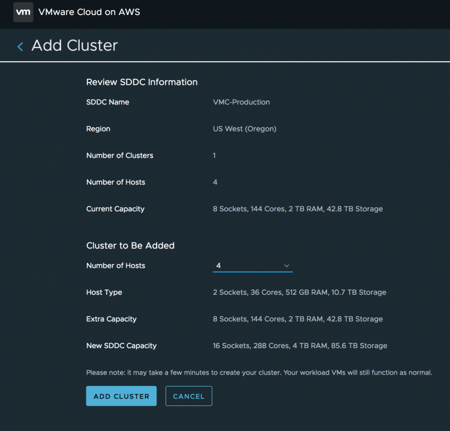Click the Extra Capacity value text
The width and height of the screenshot is (450, 431).
[x=298, y=319]
